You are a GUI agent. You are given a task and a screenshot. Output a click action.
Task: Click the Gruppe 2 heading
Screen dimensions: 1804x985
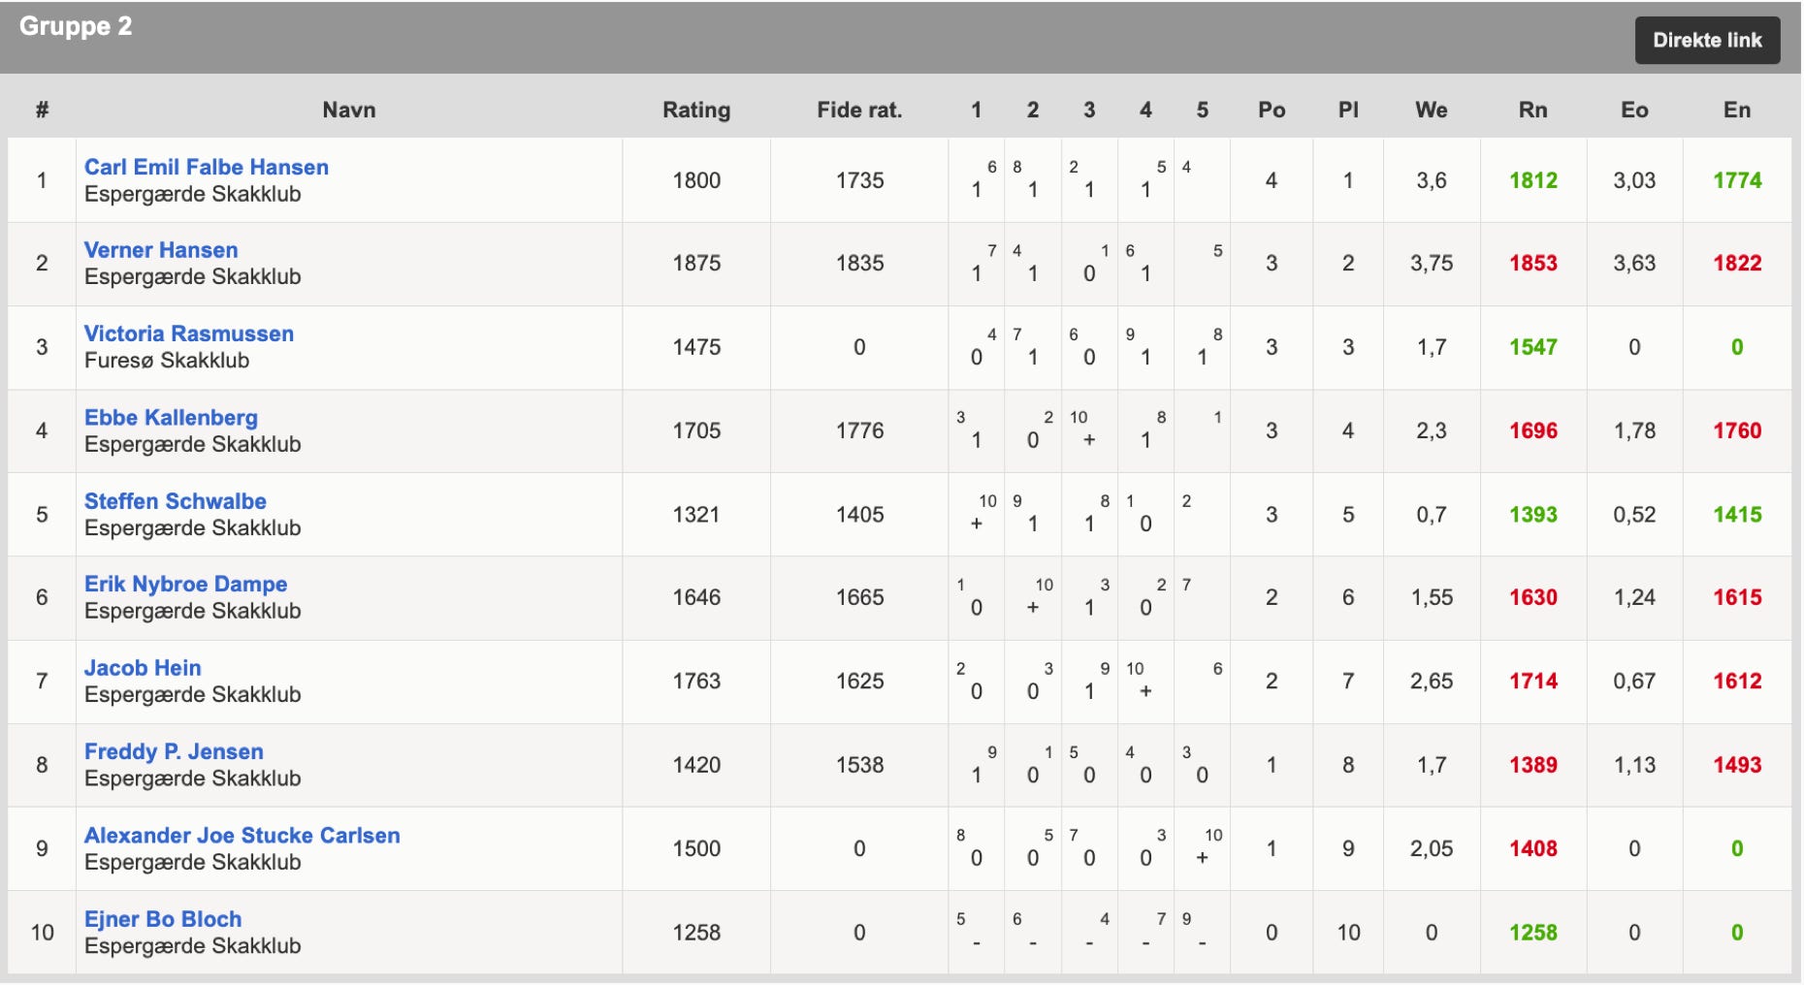76,26
